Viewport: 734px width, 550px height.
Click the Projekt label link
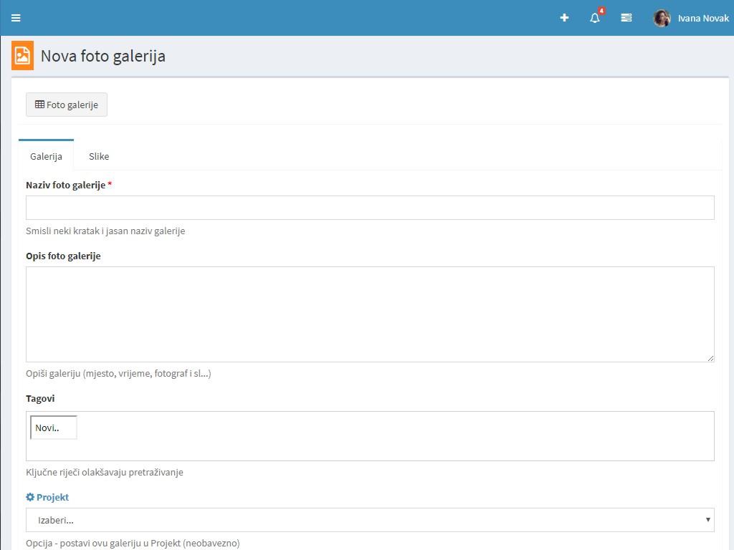[x=52, y=497]
